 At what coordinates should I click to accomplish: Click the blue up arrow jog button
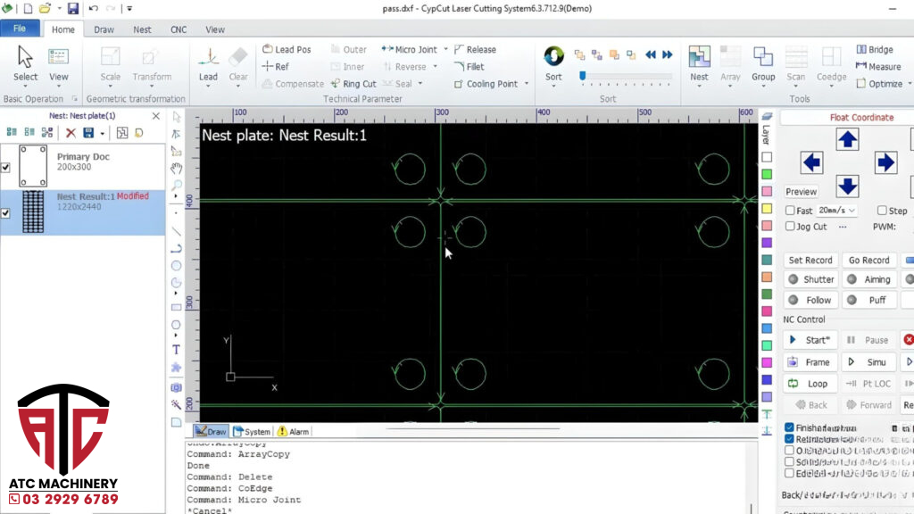pos(847,139)
